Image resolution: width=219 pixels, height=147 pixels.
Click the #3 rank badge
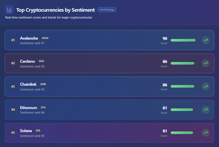click(13, 87)
